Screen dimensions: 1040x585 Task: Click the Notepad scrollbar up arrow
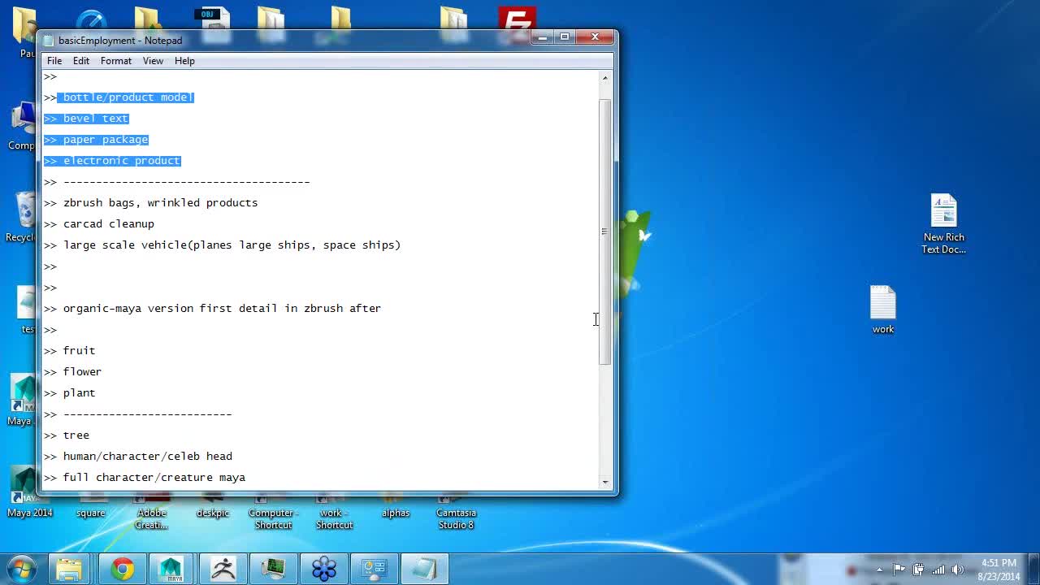click(604, 77)
